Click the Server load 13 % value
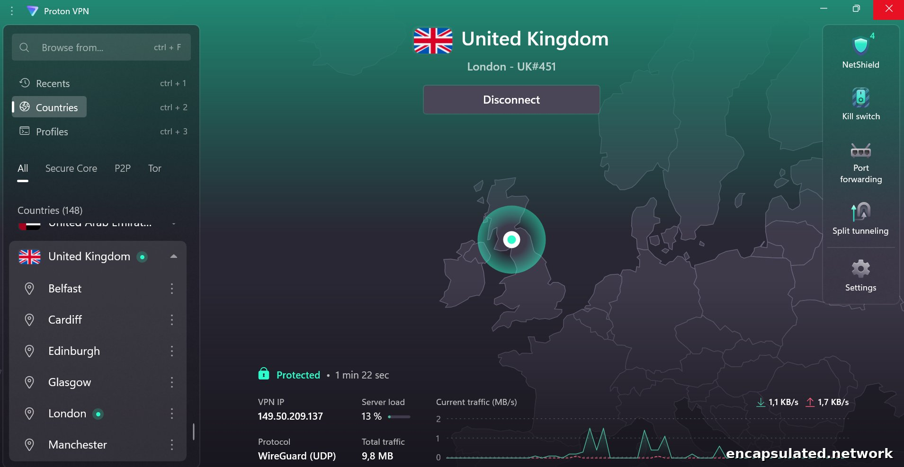The width and height of the screenshot is (904, 467). 372,416
